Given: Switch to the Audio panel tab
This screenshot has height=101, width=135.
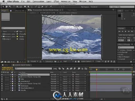Looking at the screenshot, I should point(127,11).
